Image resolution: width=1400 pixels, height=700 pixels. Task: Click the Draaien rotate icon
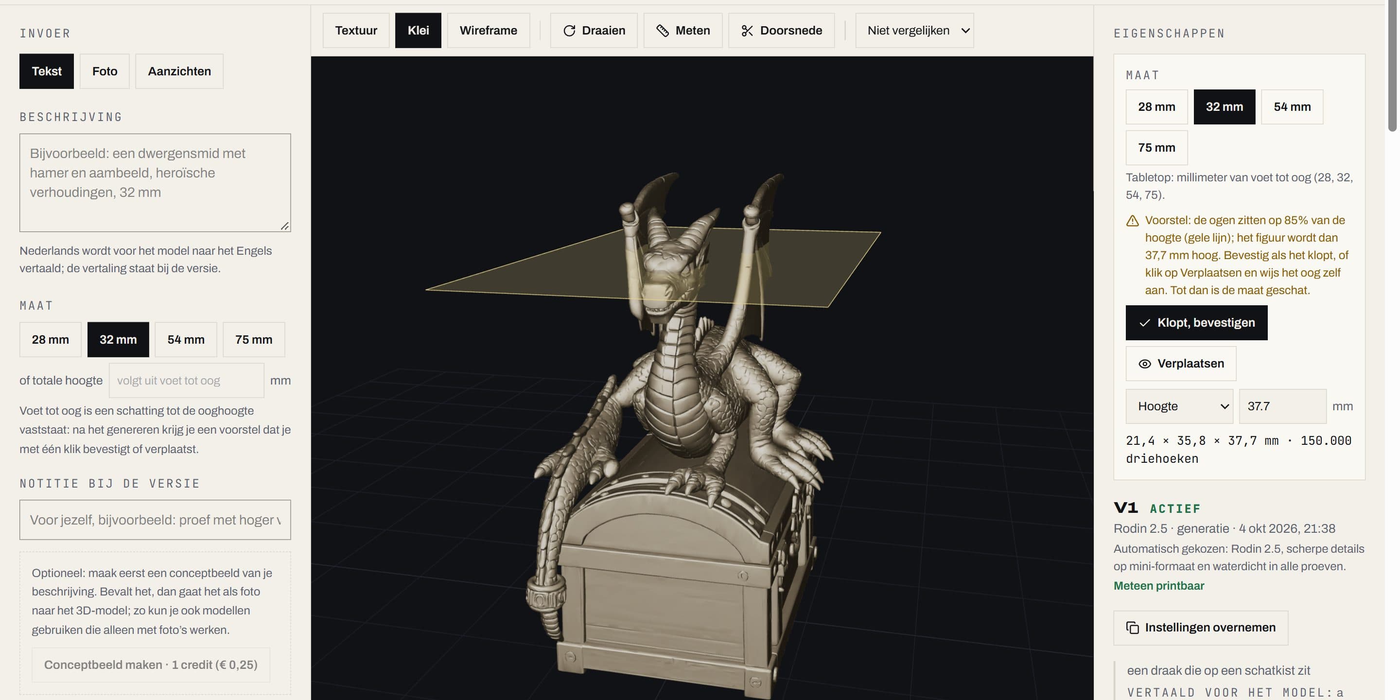[569, 31]
